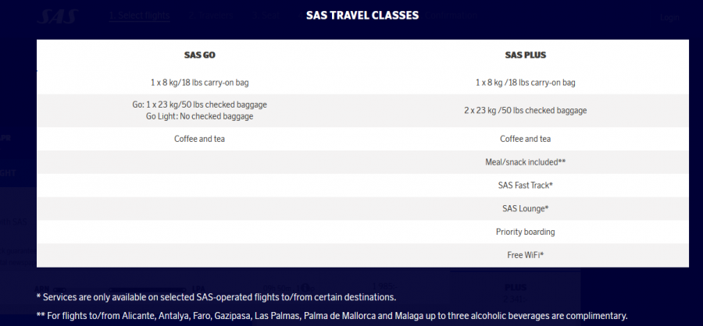Click the SAS Lounge row entry
The height and width of the screenshot is (326, 703).
(526, 209)
